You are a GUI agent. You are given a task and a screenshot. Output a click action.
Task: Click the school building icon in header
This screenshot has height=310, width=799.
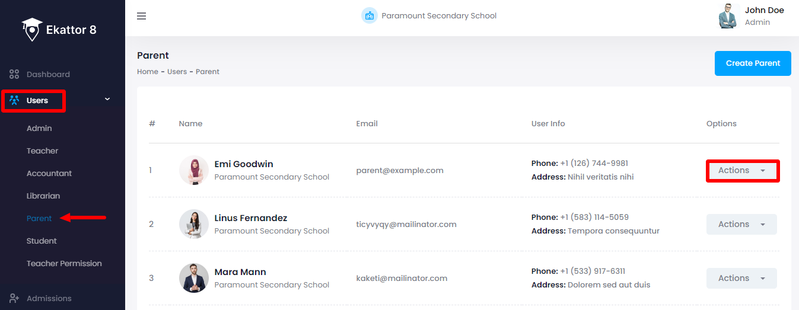click(x=369, y=16)
